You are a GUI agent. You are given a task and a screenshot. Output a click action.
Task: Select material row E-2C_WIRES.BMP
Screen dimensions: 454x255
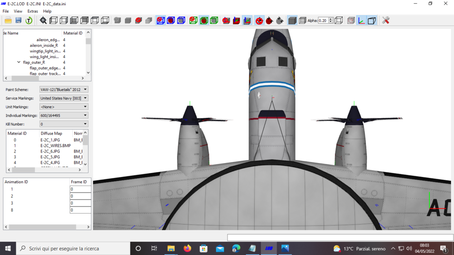click(x=55, y=146)
